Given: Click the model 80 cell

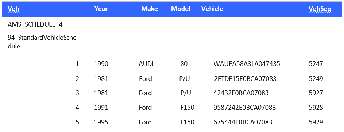Looking at the screenshot, I should pyautogui.click(x=184, y=64).
